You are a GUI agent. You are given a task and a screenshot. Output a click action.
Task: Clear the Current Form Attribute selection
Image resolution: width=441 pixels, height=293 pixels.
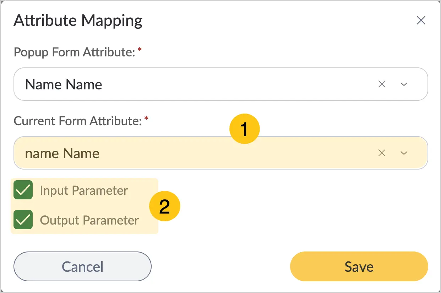point(382,153)
